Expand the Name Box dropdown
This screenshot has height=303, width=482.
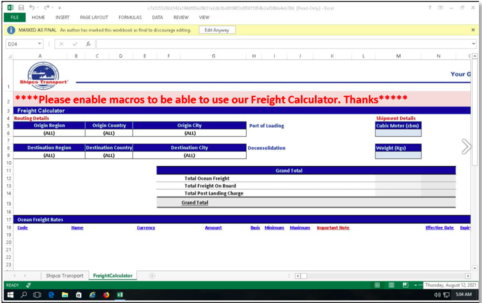pos(40,44)
